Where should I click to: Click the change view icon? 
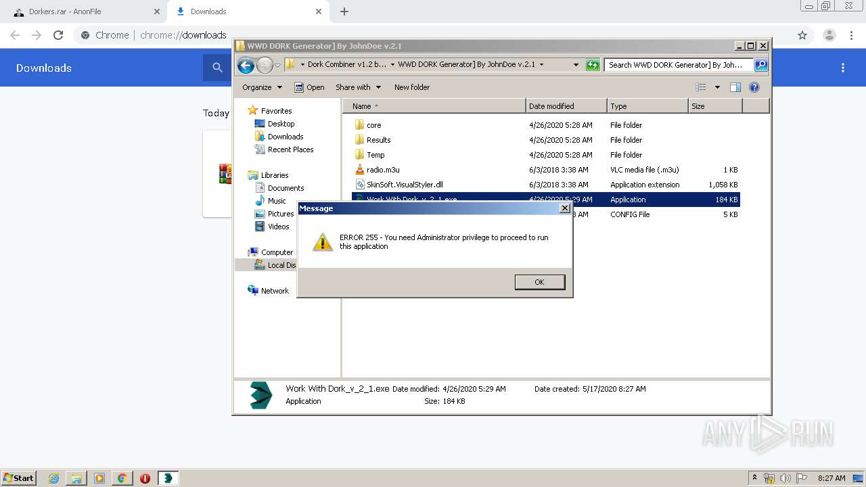701,87
